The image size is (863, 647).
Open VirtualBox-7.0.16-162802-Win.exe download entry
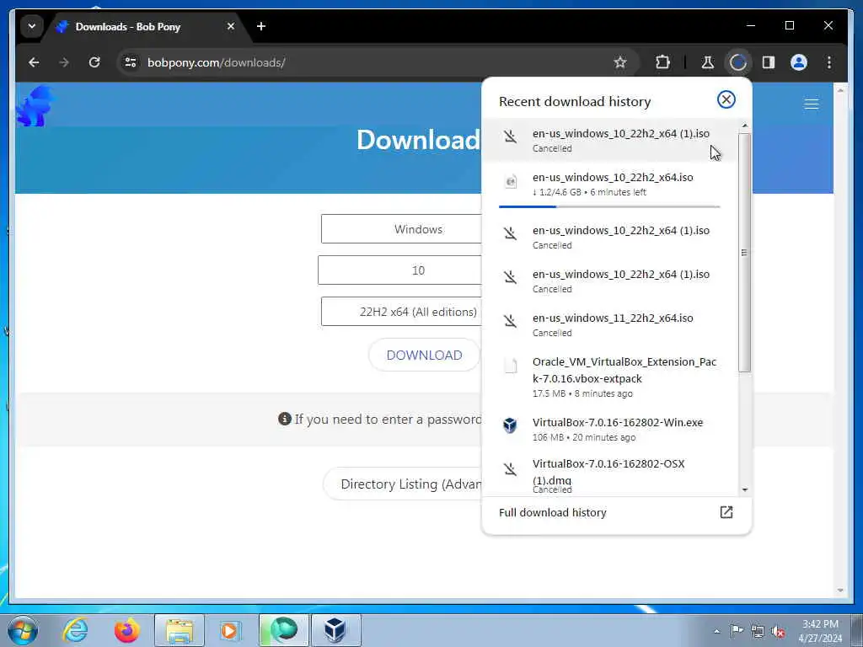(610, 429)
